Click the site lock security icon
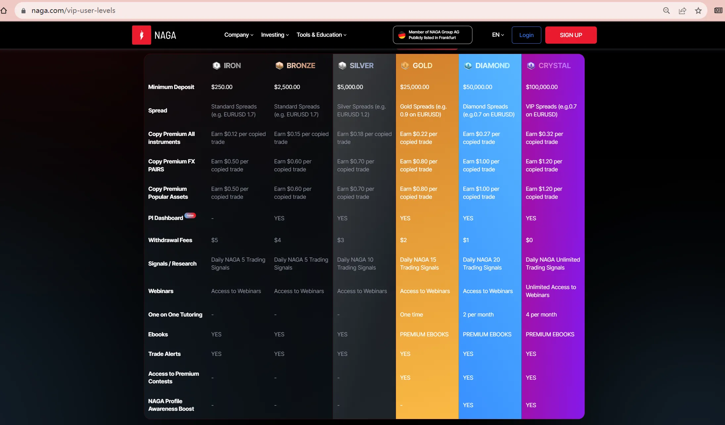This screenshot has height=425, width=725. (x=23, y=11)
